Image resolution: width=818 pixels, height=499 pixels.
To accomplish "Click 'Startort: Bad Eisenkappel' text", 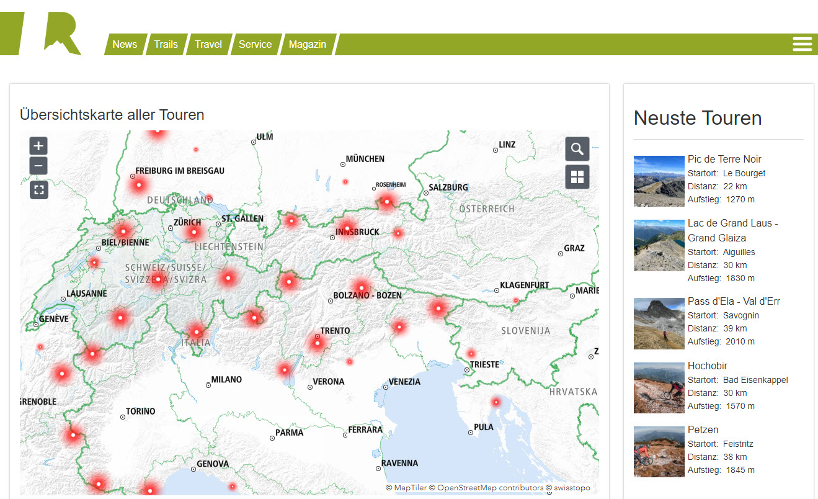I will click(x=737, y=380).
